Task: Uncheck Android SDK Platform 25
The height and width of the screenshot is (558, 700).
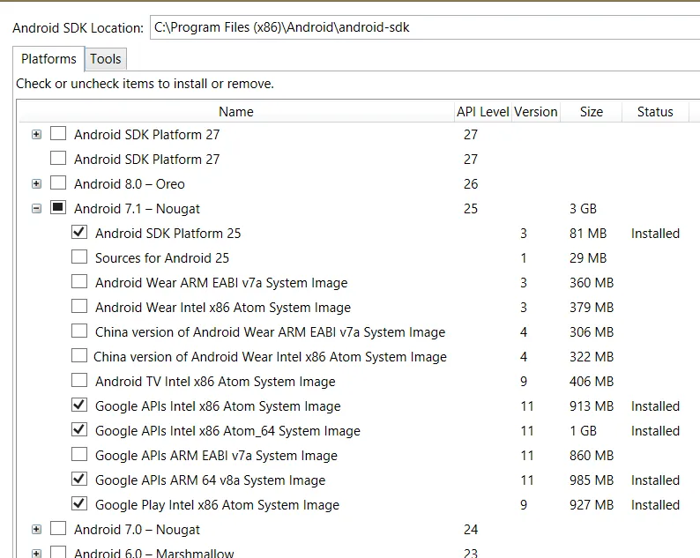Action: pyautogui.click(x=79, y=234)
